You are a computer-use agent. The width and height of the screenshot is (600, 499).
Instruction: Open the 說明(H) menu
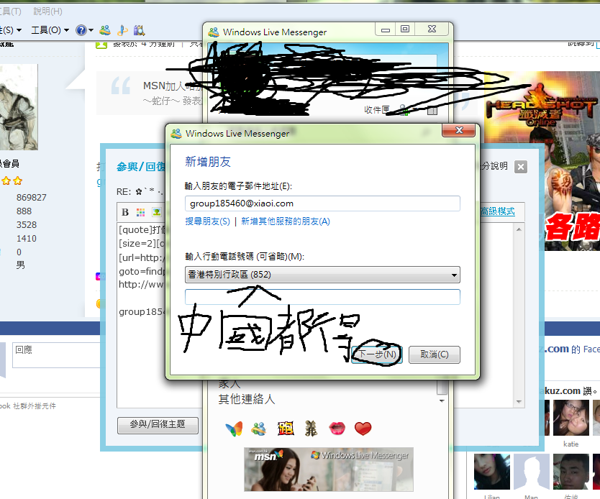pyautogui.click(x=47, y=12)
